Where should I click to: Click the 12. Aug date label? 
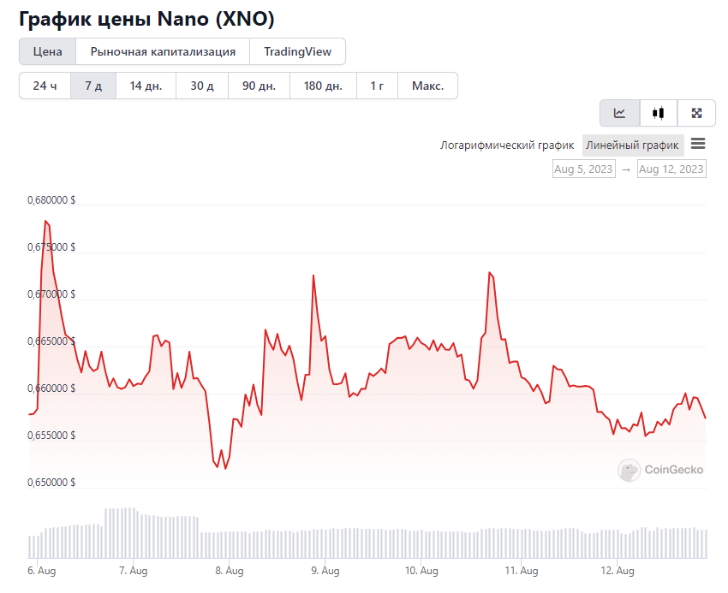[618, 571]
